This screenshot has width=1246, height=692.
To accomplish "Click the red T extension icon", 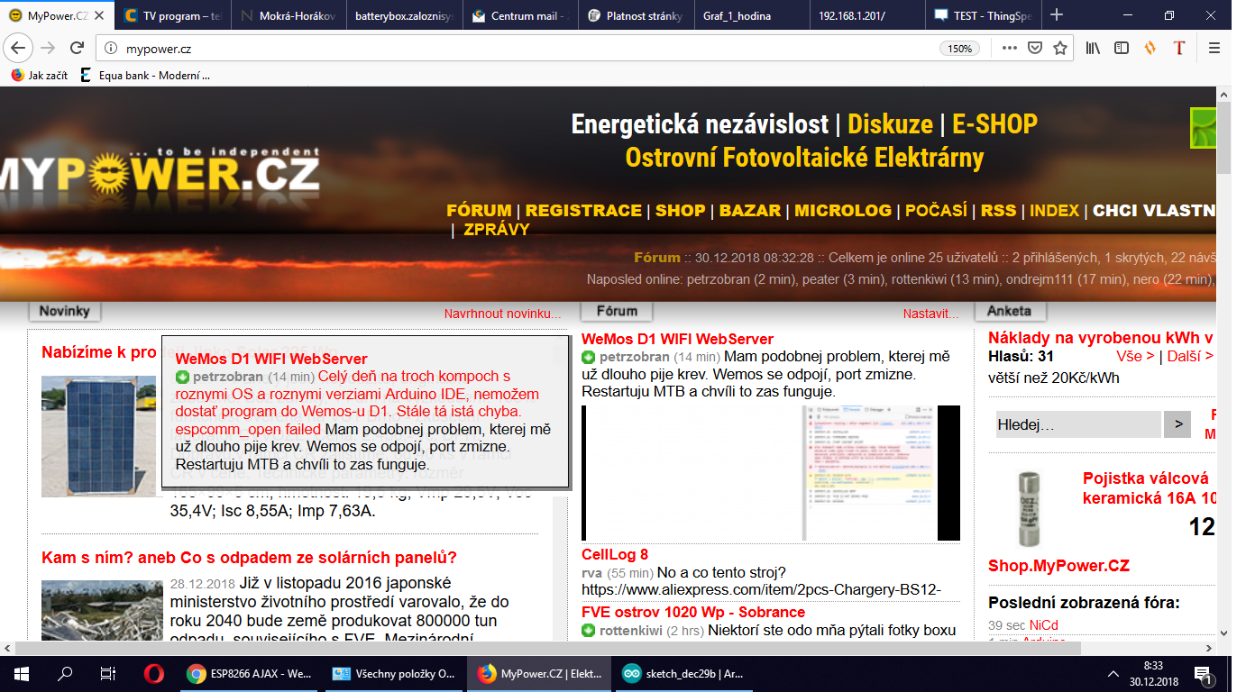I will coord(1179,48).
